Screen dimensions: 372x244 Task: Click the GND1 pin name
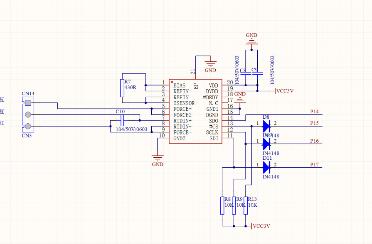click(x=212, y=109)
